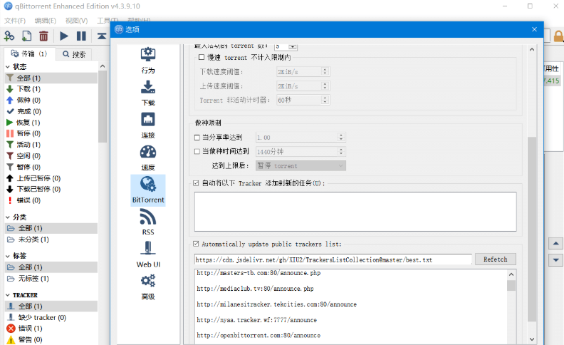Collapse the TRACKER filter section

click(8, 295)
